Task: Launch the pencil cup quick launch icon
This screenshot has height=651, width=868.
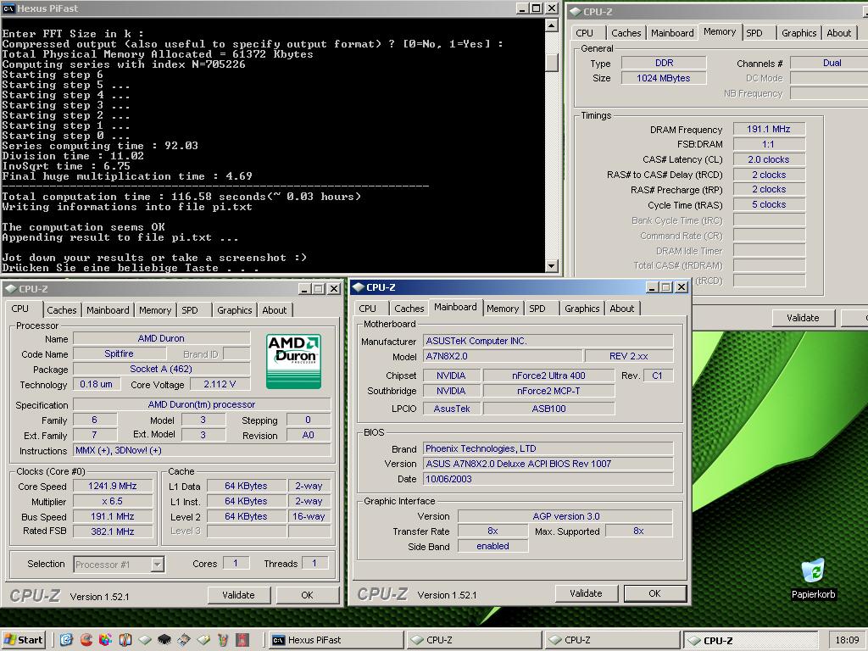Action: click(223, 640)
